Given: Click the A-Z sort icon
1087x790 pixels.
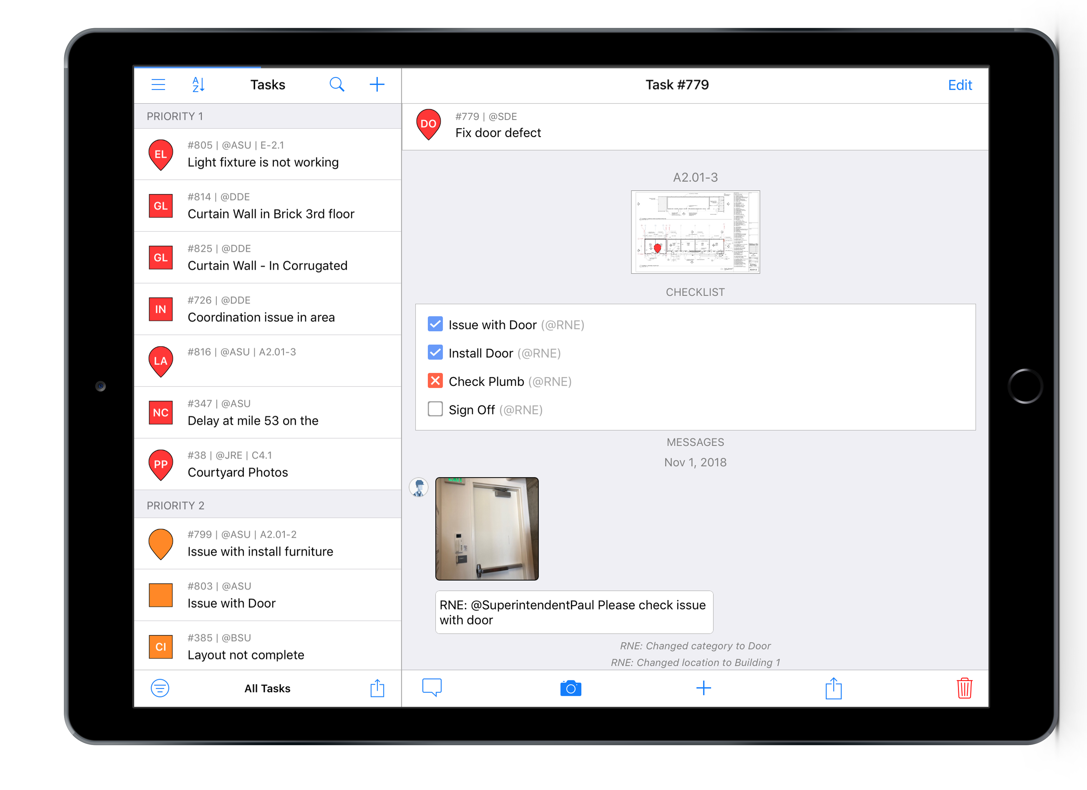Looking at the screenshot, I should click(199, 85).
